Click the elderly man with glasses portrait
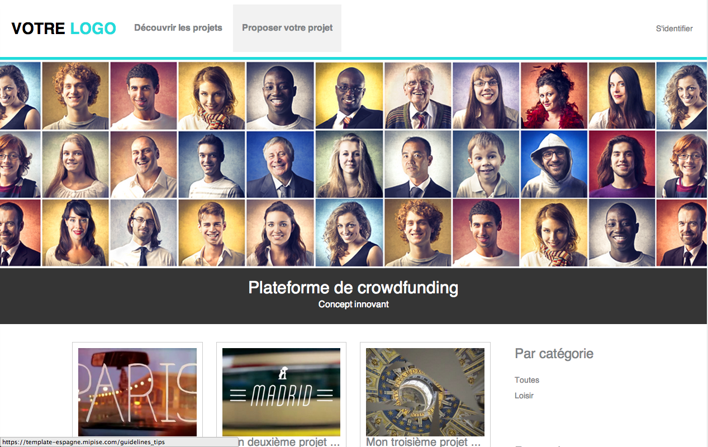Image resolution: width=708 pixels, height=447 pixels. (x=417, y=96)
